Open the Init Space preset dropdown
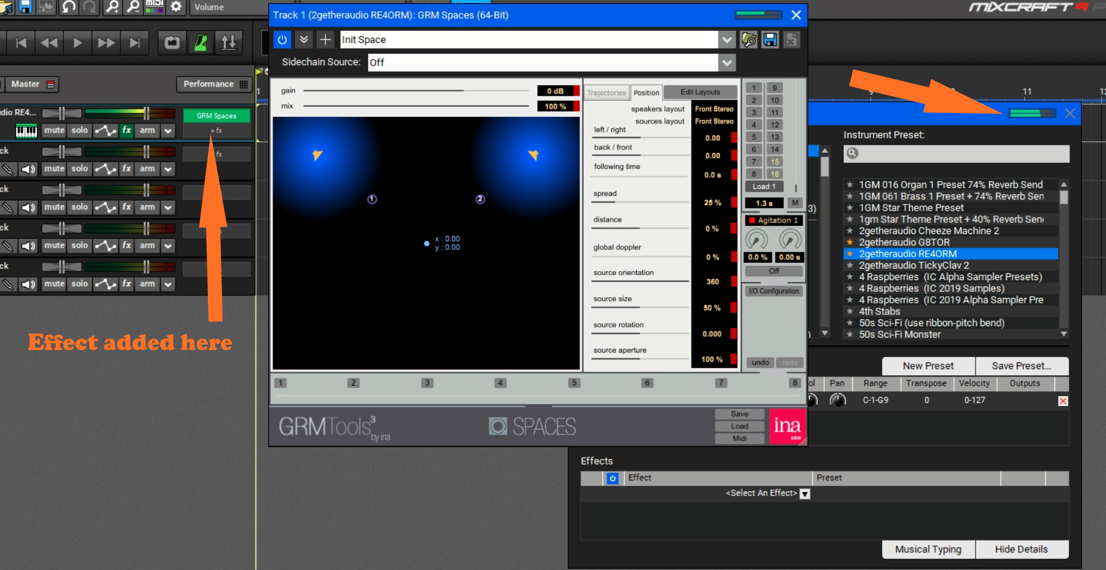This screenshot has width=1106, height=570. pyautogui.click(x=727, y=40)
